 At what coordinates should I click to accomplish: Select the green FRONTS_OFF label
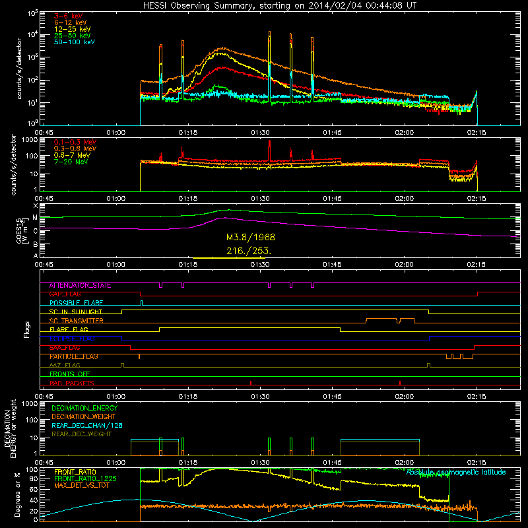70,374
